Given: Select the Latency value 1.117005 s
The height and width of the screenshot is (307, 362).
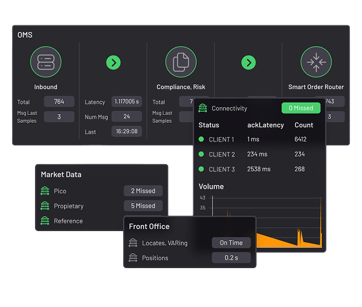Looking at the screenshot, I should click(x=127, y=102).
